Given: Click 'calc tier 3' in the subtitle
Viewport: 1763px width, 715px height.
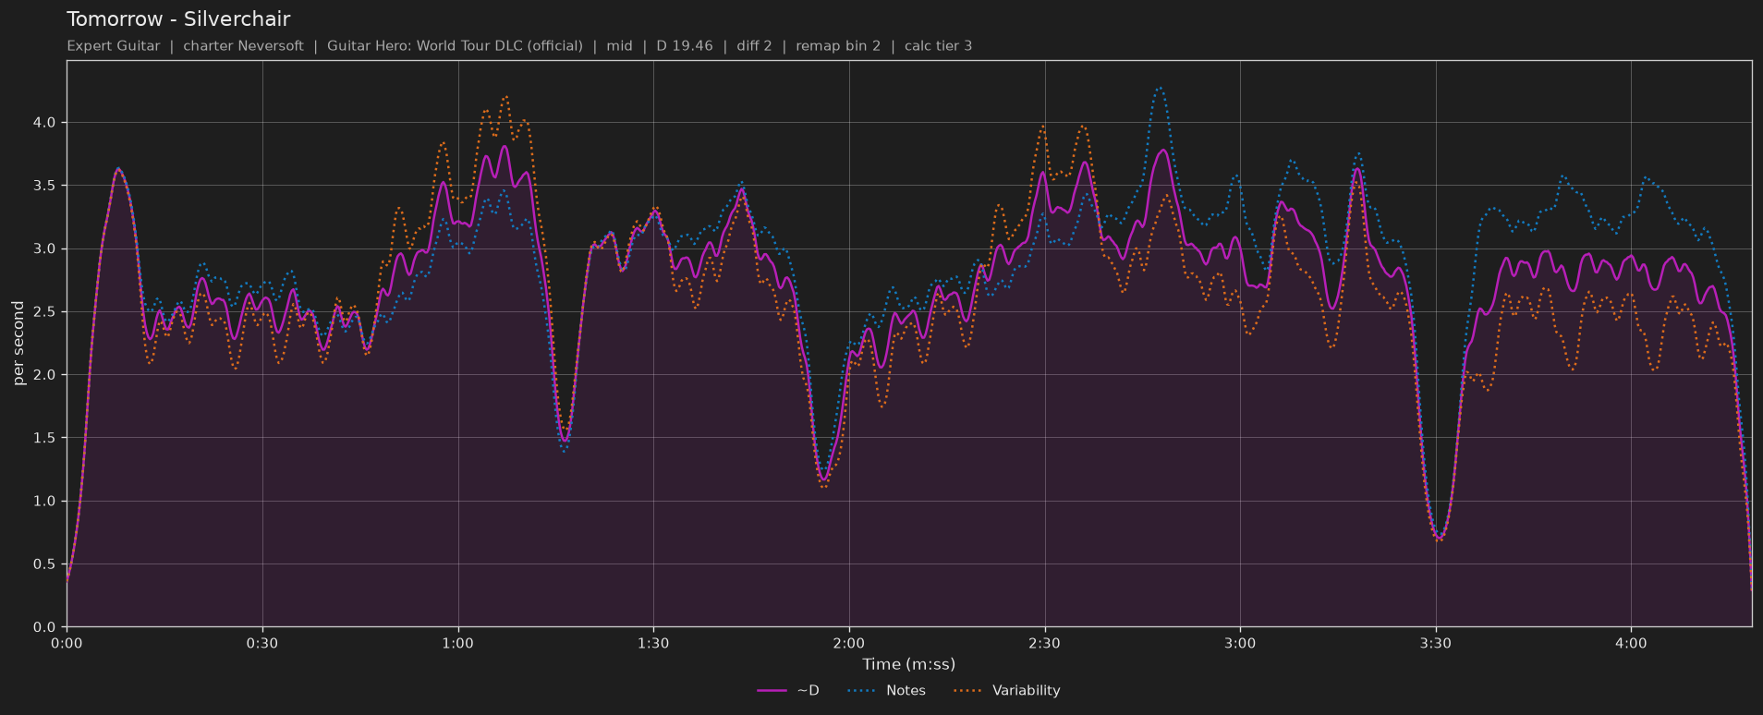Looking at the screenshot, I should [938, 46].
